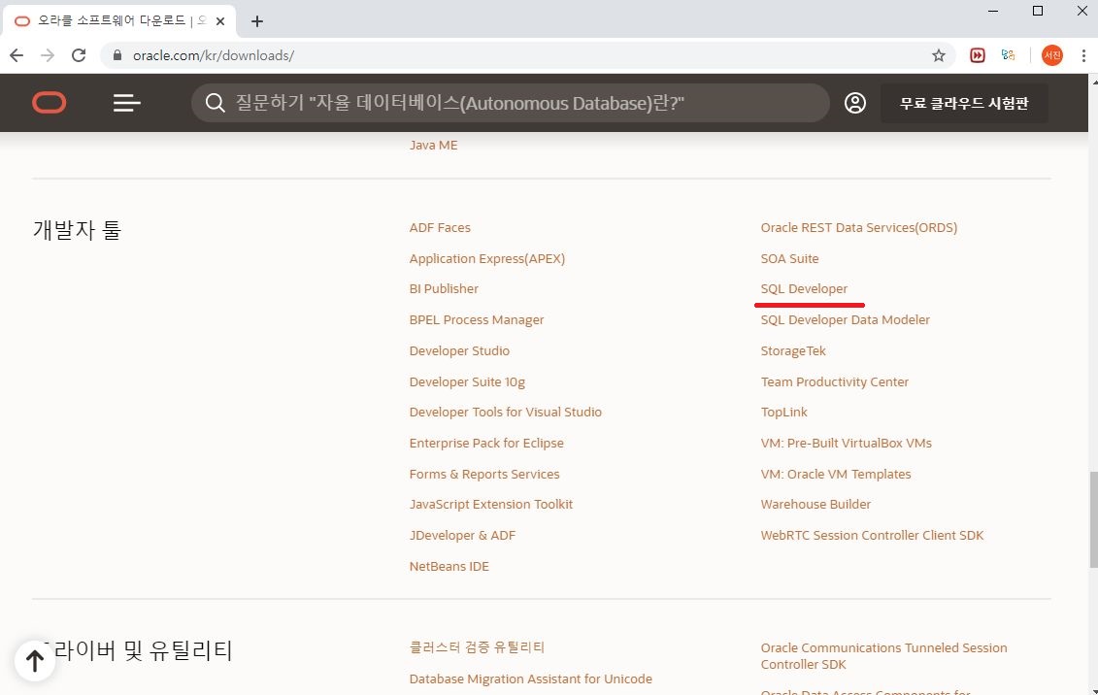Open VM: Pre-Built VirtualBox VMs link
This screenshot has height=695, width=1098.
(846, 443)
